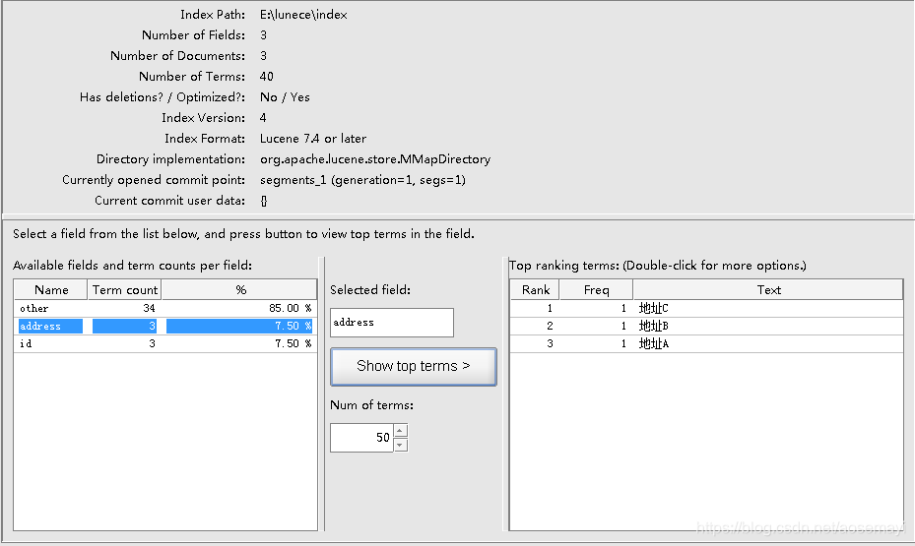The width and height of the screenshot is (915, 546).
Task: Click the Current commit user data value {}
Action: (264, 201)
